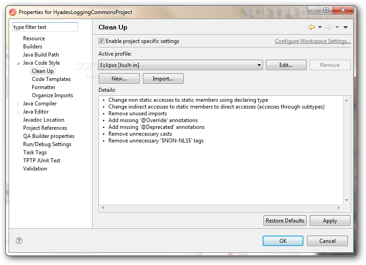
Task: Click 'Remove unused imports' detail line
Action: (x=138, y=114)
